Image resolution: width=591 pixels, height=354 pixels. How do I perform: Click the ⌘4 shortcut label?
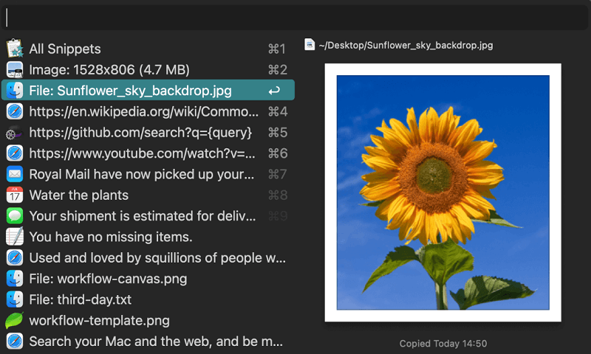pos(278,111)
